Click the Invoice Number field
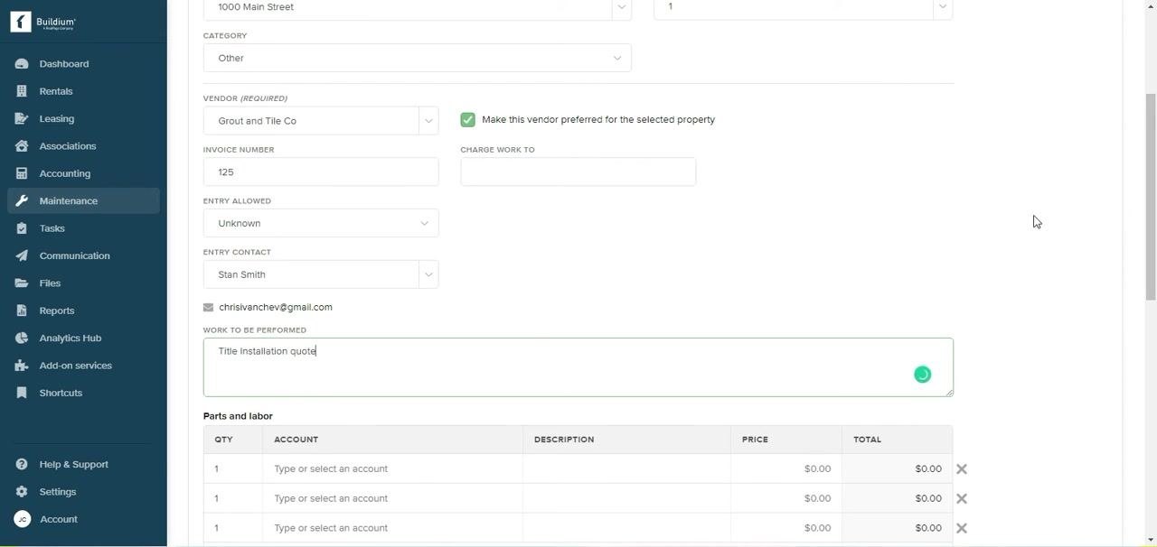 point(321,172)
